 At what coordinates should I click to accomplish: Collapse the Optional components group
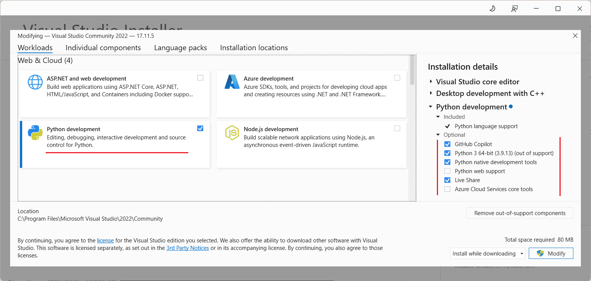tap(438, 135)
